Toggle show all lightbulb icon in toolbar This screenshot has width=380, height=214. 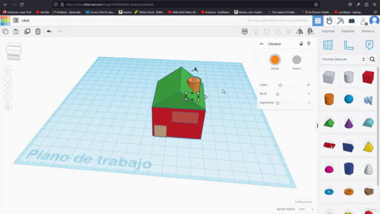(x=256, y=32)
